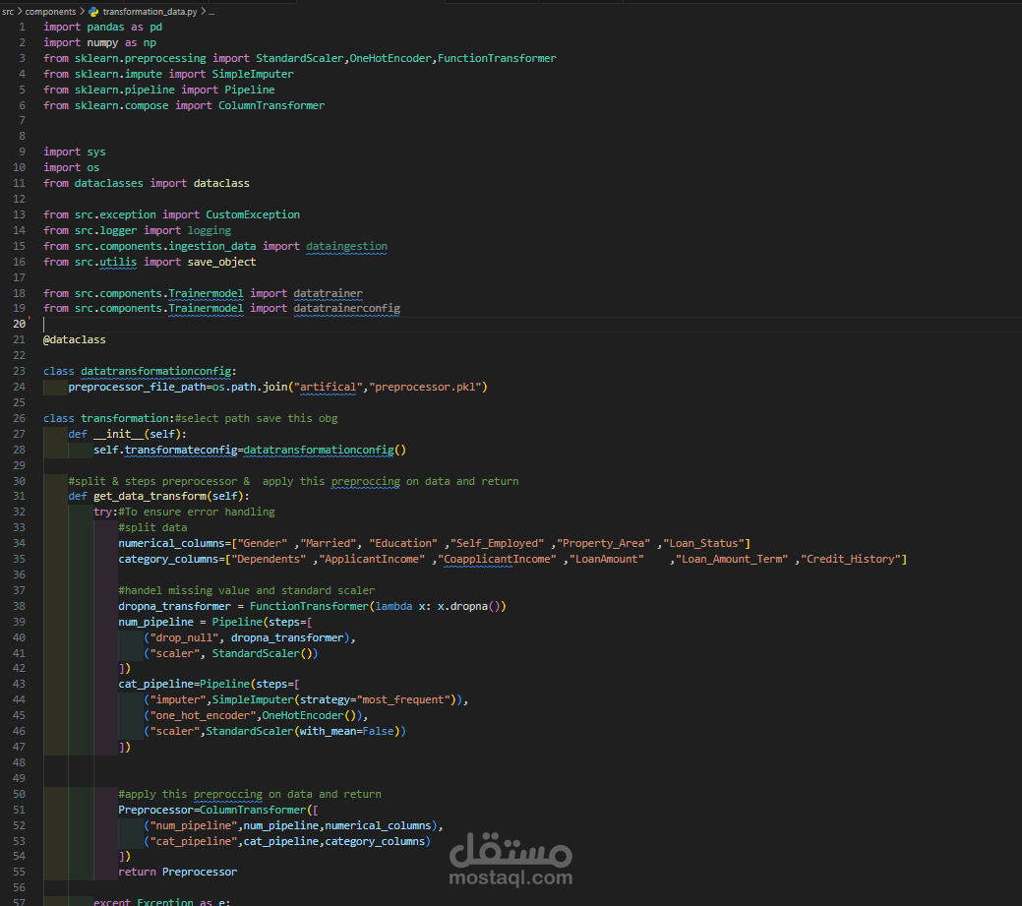This screenshot has height=906, width=1022.
Task: Select line number 31 in the gutter
Action: pyautogui.click(x=19, y=496)
